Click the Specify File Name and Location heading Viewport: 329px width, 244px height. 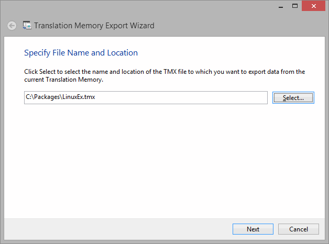coord(81,53)
